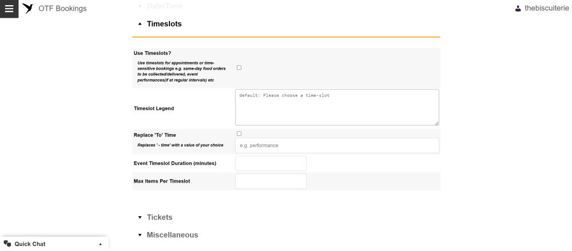Click the 'Max Items Per Timeslot' label
572x251 pixels.
tap(162, 181)
